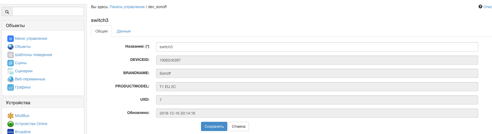Click the Сценарии calendar icon
The height and width of the screenshot is (134, 492).
click(10, 71)
